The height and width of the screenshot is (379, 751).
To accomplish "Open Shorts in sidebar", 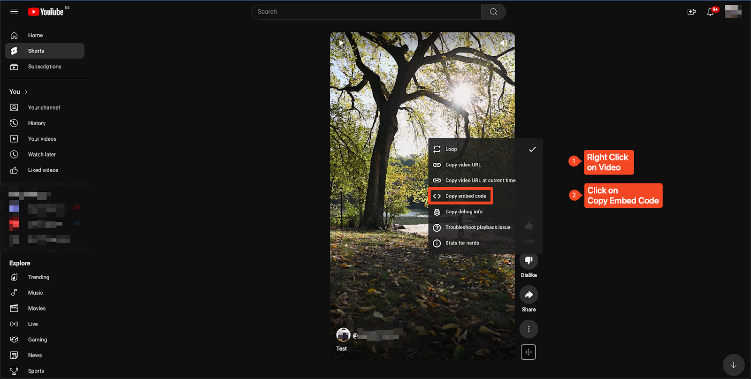I will 45,51.
